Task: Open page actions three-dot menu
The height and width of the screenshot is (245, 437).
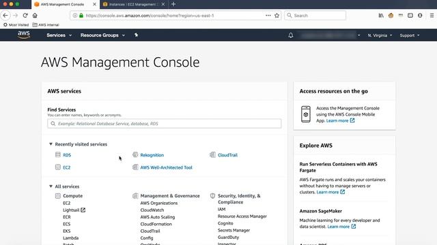Action: pos(268,16)
